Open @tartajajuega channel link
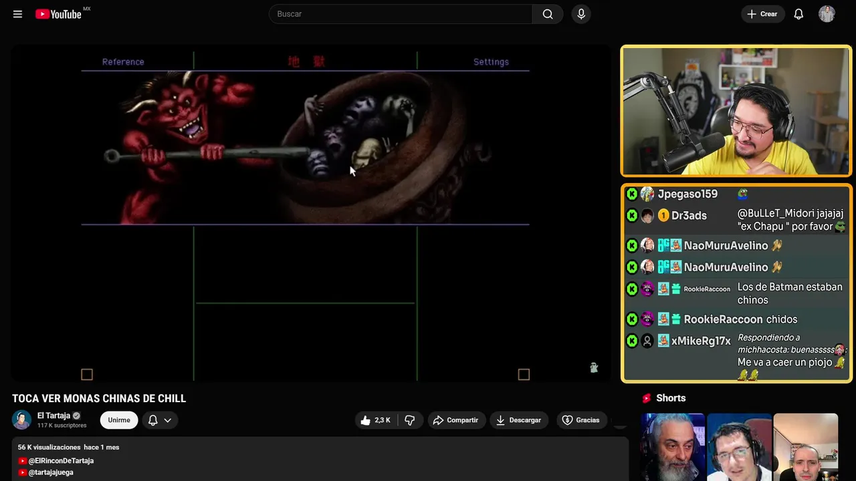Viewport: 856px width, 481px height. (51, 472)
